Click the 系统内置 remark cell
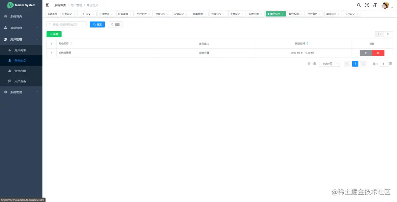This screenshot has height=202, width=397. pyautogui.click(x=204, y=53)
